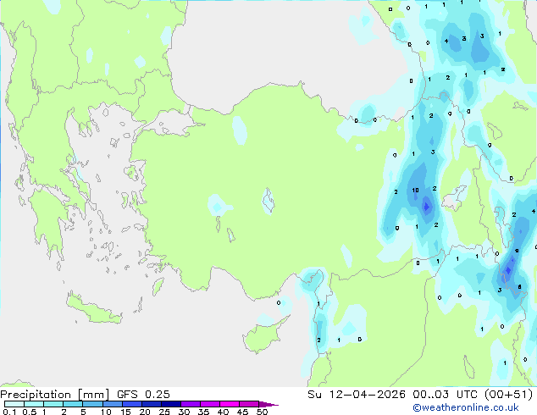Click the "(00+51)" forecast offset text
This screenshot has height=415, width=537.
(509, 395)
